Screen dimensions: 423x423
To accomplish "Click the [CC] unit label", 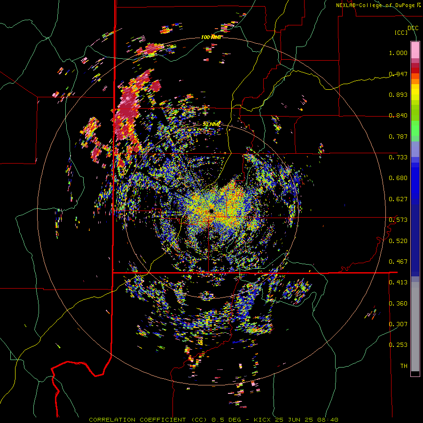I will [x=401, y=32].
